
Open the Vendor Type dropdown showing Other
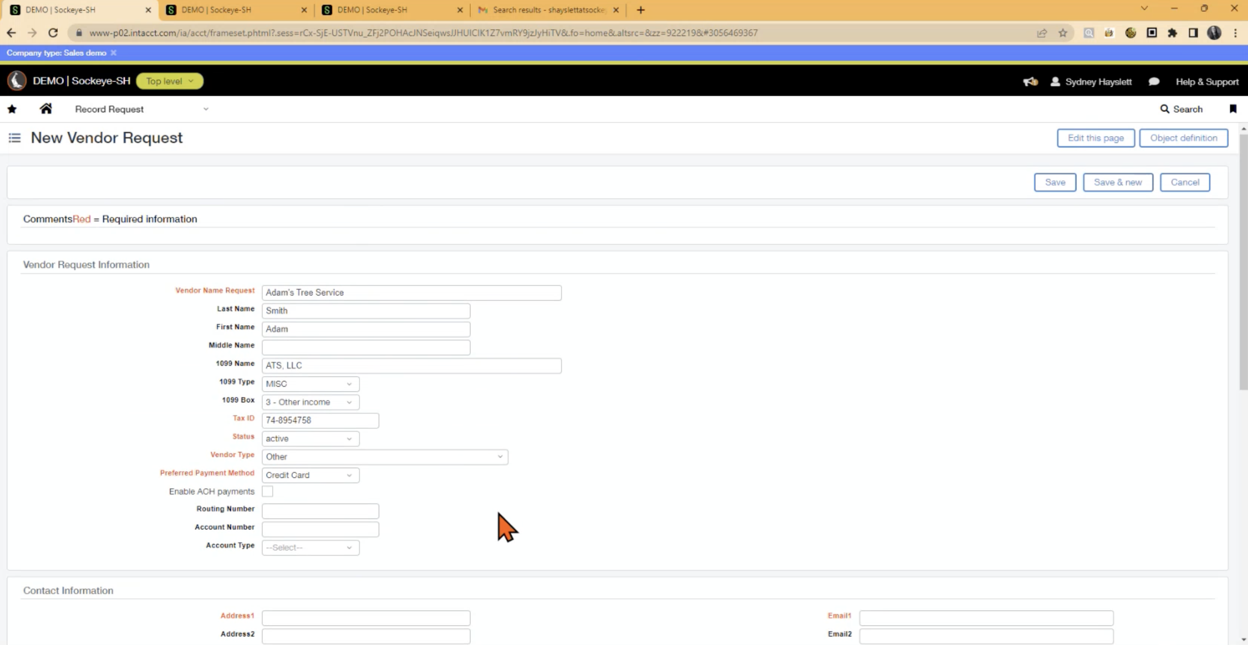click(385, 457)
